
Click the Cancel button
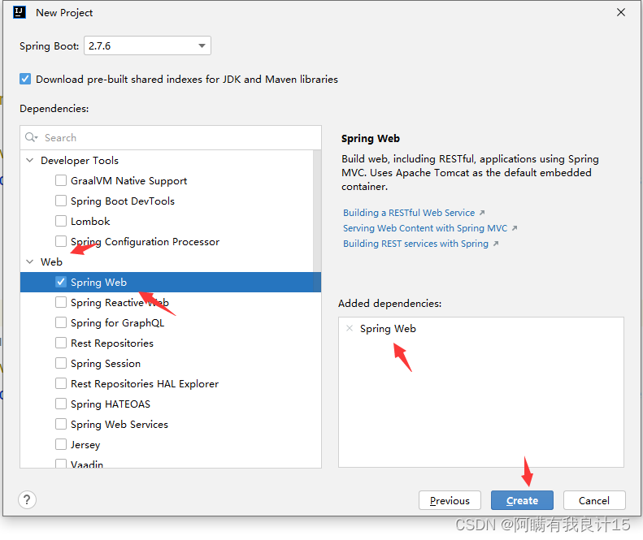594,500
